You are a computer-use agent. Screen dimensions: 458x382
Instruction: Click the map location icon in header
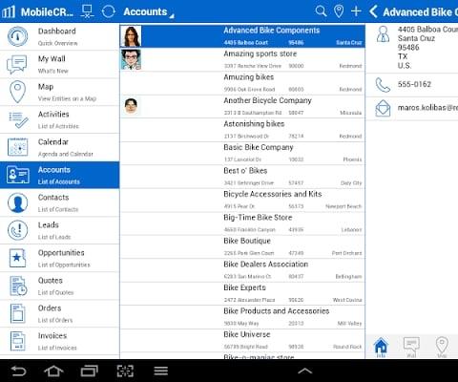point(339,11)
